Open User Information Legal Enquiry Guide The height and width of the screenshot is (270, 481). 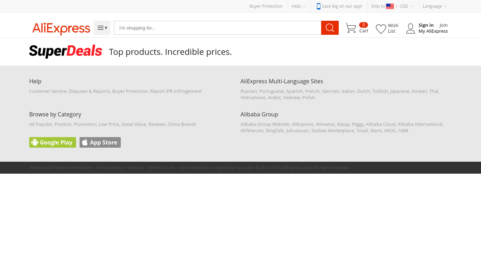216,168
